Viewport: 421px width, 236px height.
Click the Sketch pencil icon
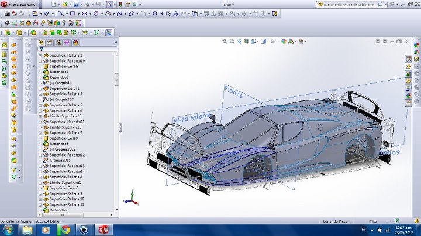35,13
